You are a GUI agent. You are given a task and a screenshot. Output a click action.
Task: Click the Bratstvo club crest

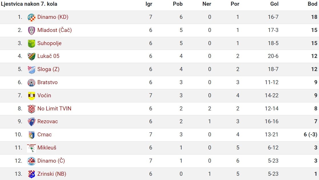tap(31, 83)
